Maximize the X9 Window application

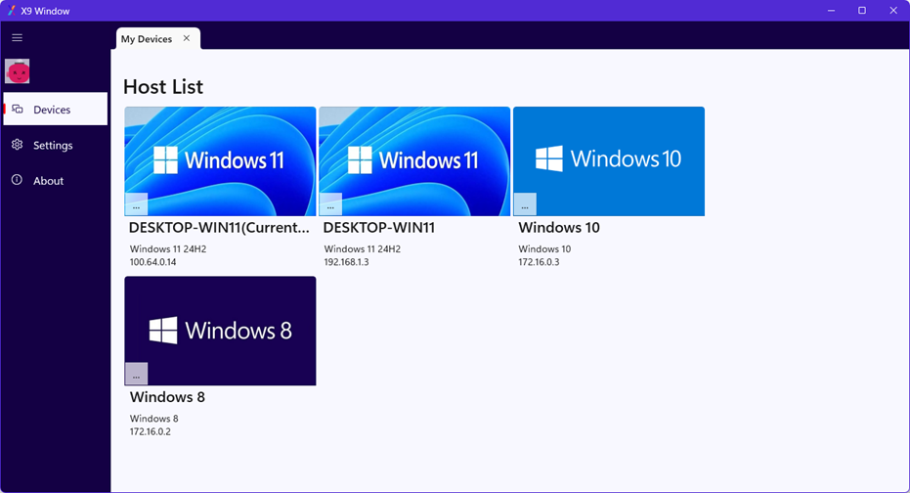[861, 10]
